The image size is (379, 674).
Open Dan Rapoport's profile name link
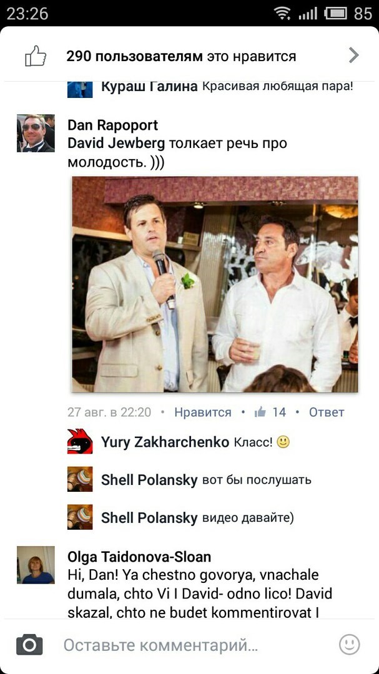click(x=113, y=125)
